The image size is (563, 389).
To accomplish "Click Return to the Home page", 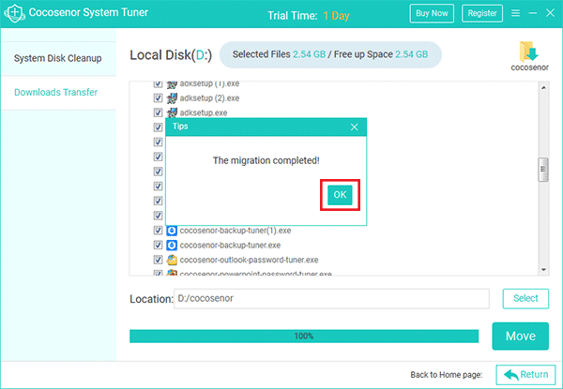I will click(525, 375).
